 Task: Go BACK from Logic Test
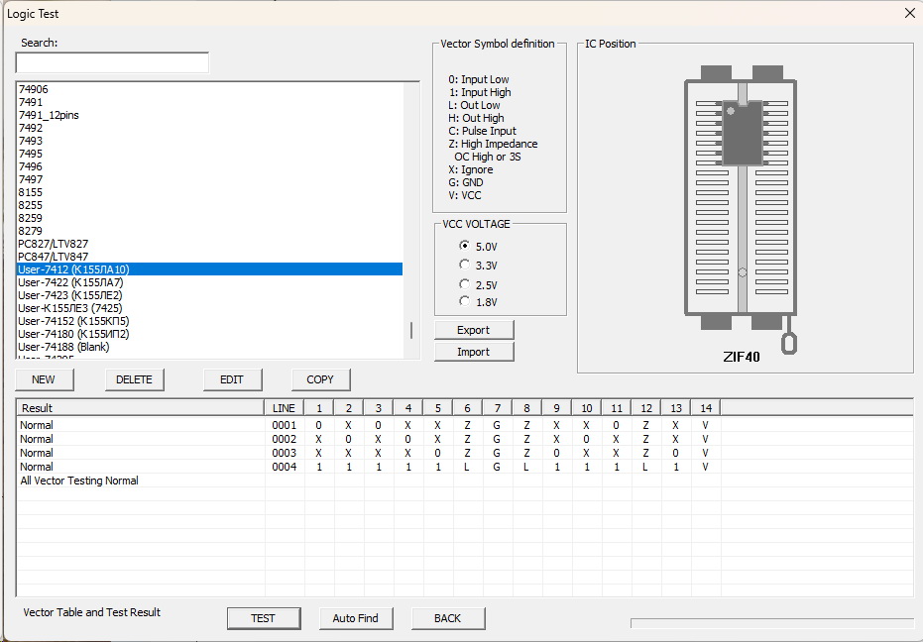[447, 618]
